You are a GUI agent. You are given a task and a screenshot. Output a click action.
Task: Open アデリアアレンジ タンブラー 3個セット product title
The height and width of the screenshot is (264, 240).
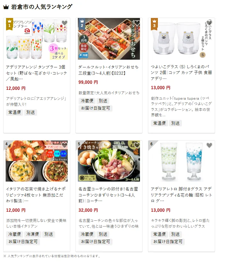(36, 73)
